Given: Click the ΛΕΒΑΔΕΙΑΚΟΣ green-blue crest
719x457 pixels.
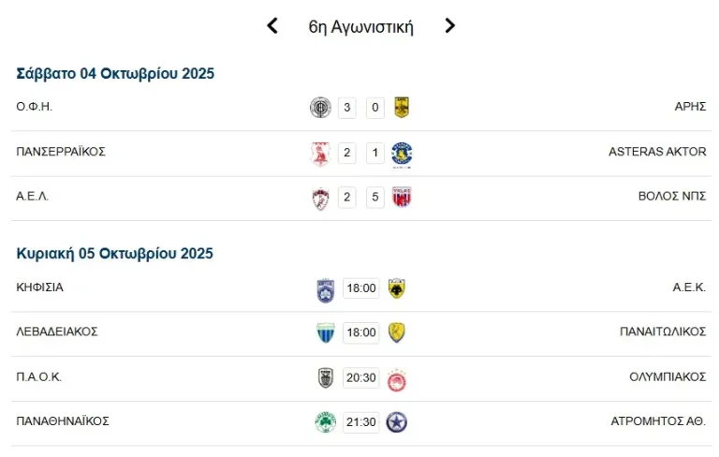Looking at the screenshot, I should tap(325, 332).
